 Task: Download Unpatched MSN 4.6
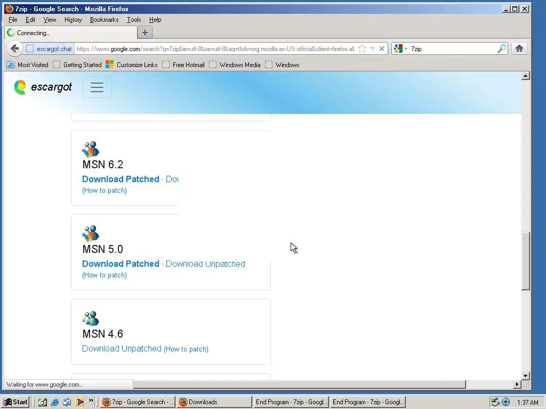[x=122, y=348]
